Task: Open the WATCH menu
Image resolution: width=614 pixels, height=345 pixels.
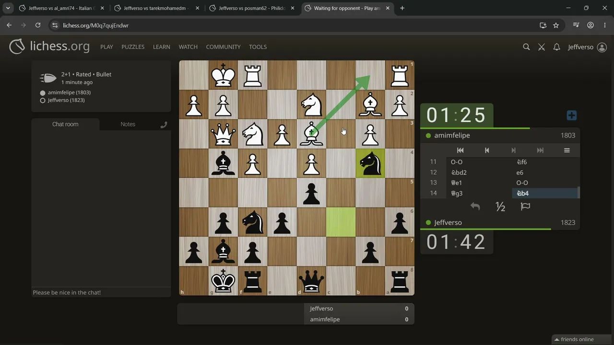Action: [188, 47]
